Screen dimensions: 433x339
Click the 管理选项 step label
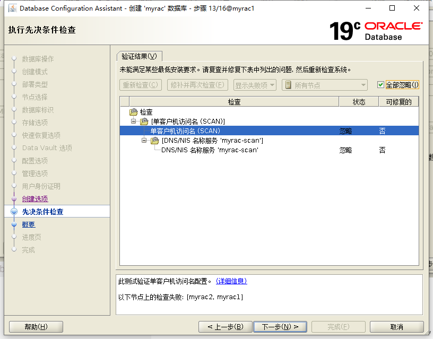35,173
